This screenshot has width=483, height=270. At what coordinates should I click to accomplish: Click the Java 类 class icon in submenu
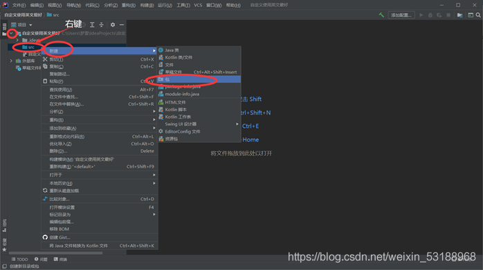click(161, 50)
